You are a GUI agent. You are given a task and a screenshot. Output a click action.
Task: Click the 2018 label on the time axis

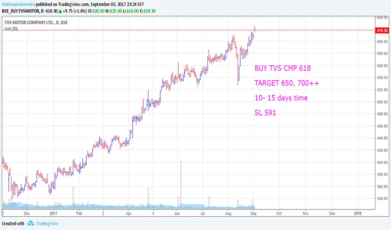(357, 213)
